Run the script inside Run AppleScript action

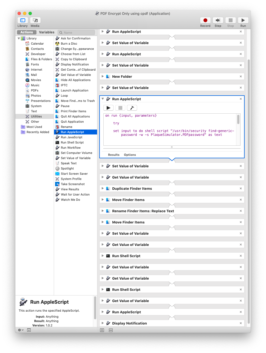108,108
